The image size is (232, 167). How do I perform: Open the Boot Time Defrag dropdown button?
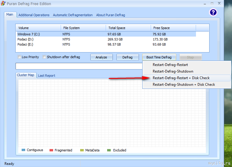159,57
